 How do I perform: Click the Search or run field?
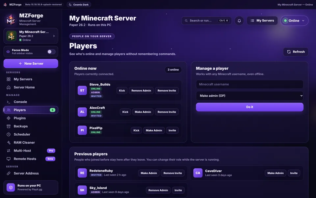206,20
